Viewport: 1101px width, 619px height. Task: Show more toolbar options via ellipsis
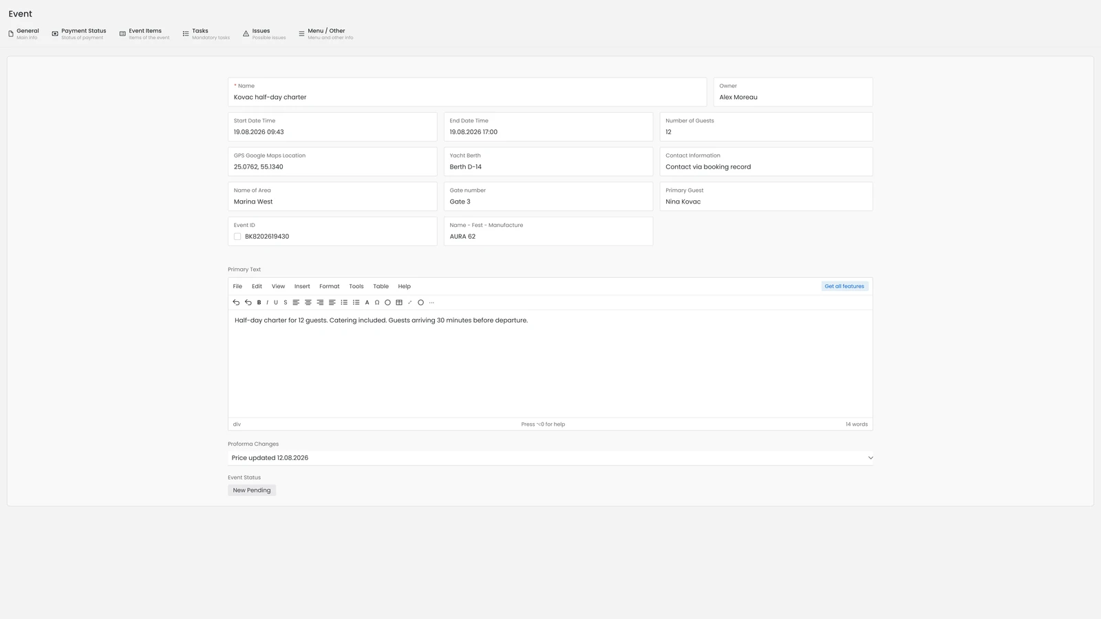tap(431, 303)
